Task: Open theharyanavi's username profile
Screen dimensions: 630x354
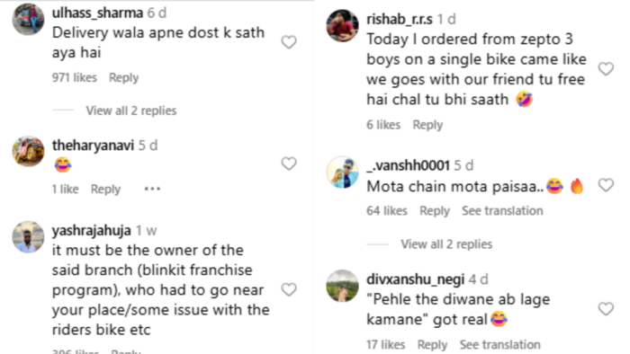Action: point(93,146)
